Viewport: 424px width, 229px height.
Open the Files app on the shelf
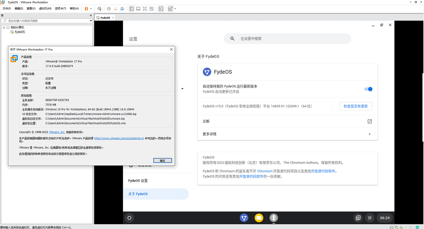(259, 218)
